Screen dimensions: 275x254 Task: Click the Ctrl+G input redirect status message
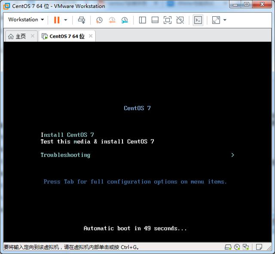(x=71, y=247)
